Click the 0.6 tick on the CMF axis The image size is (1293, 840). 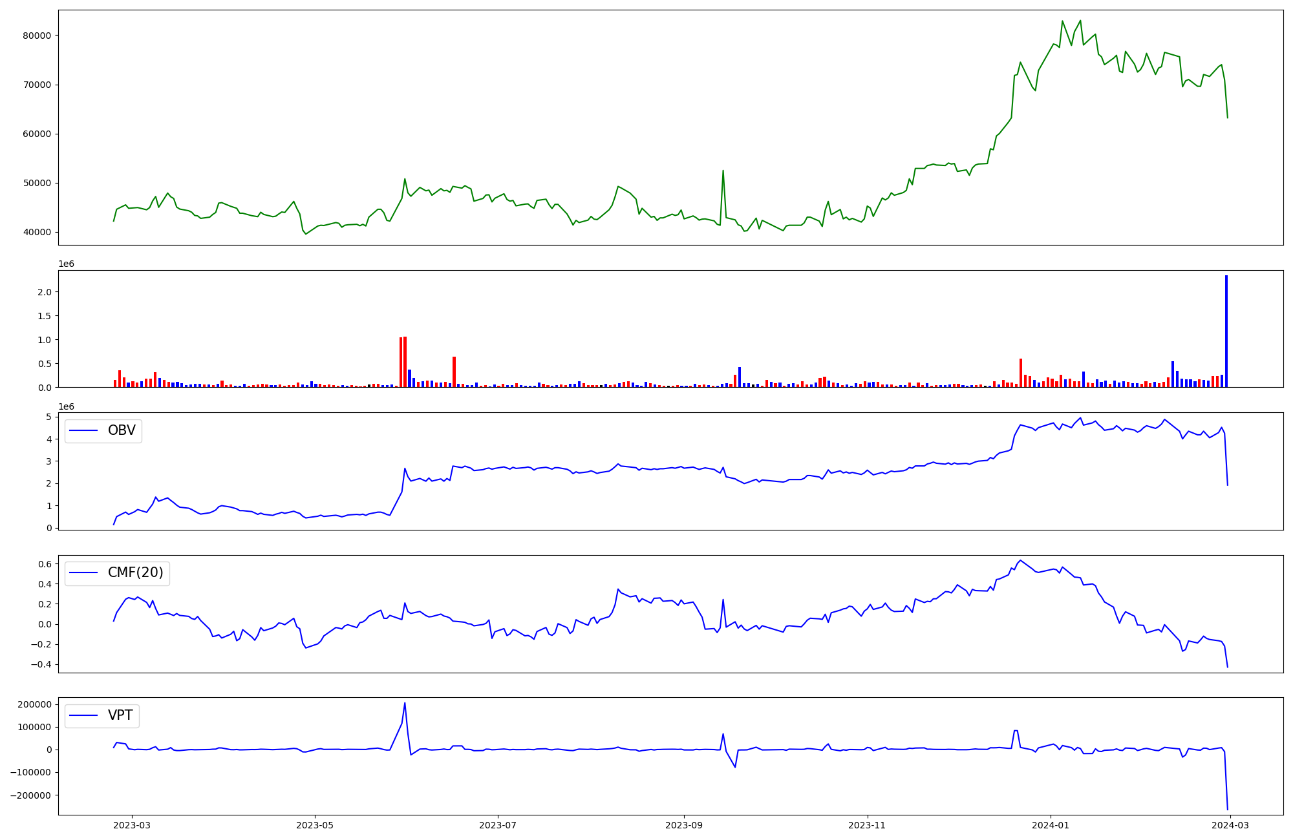point(45,564)
